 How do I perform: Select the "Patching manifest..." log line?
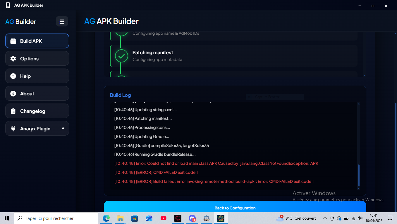(x=143, y=118)
